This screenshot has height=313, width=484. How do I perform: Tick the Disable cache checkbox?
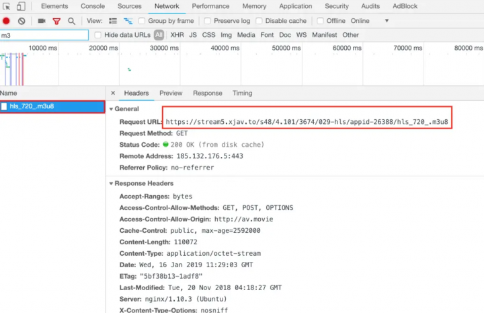(259, 21)
